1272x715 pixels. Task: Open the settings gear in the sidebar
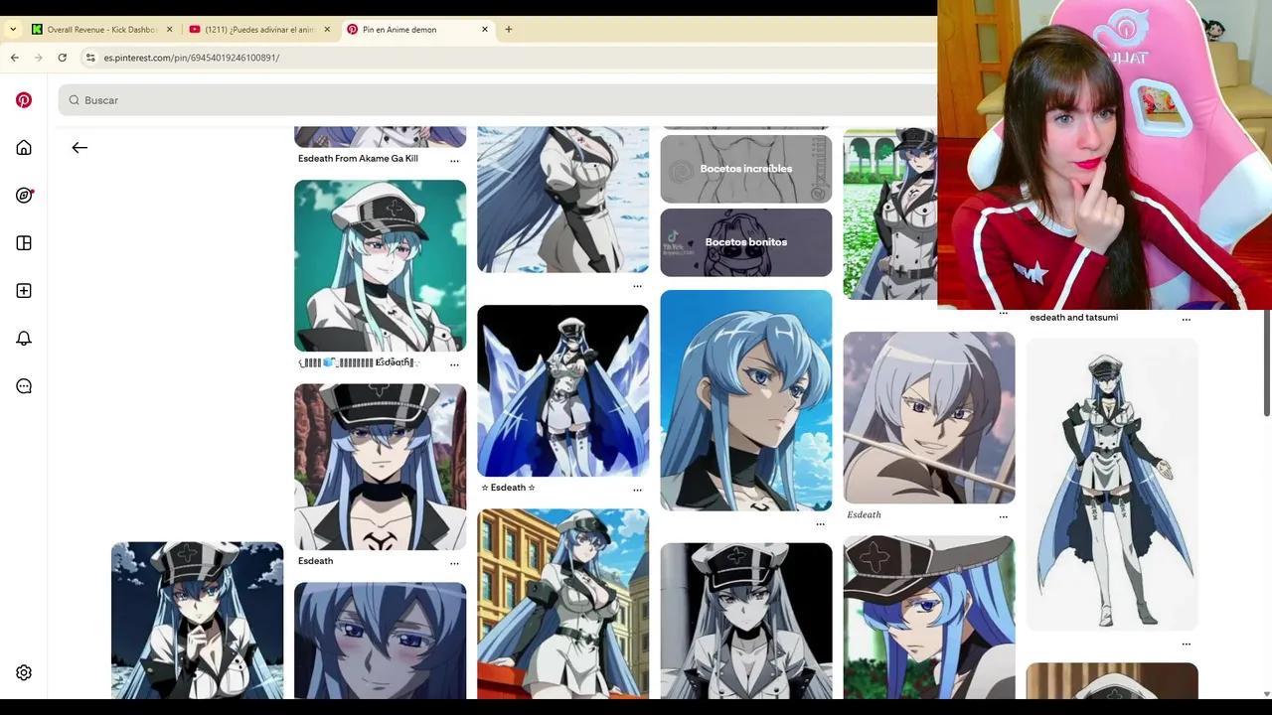click(x=24, y=672)
